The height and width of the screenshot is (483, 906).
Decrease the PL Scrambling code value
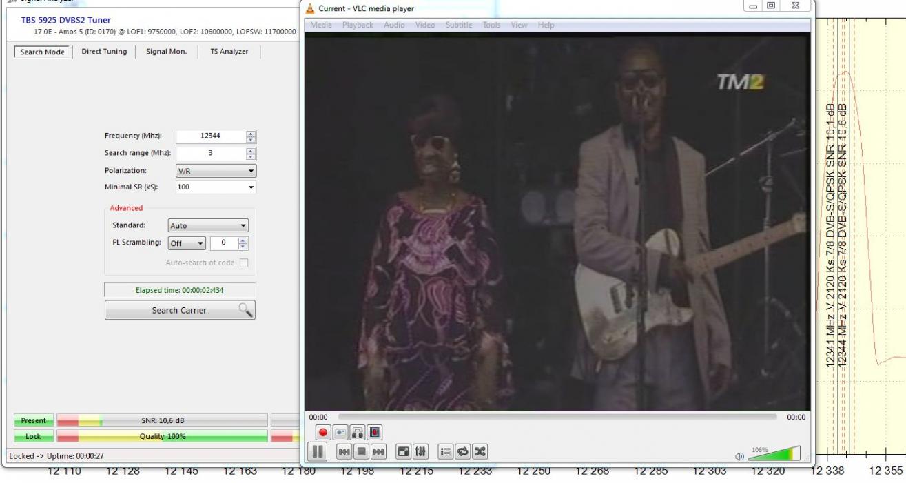tap(243, 246)
